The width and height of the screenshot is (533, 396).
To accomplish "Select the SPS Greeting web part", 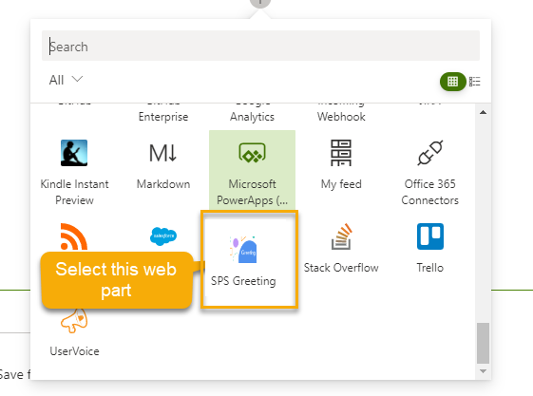I will (249, 259).
